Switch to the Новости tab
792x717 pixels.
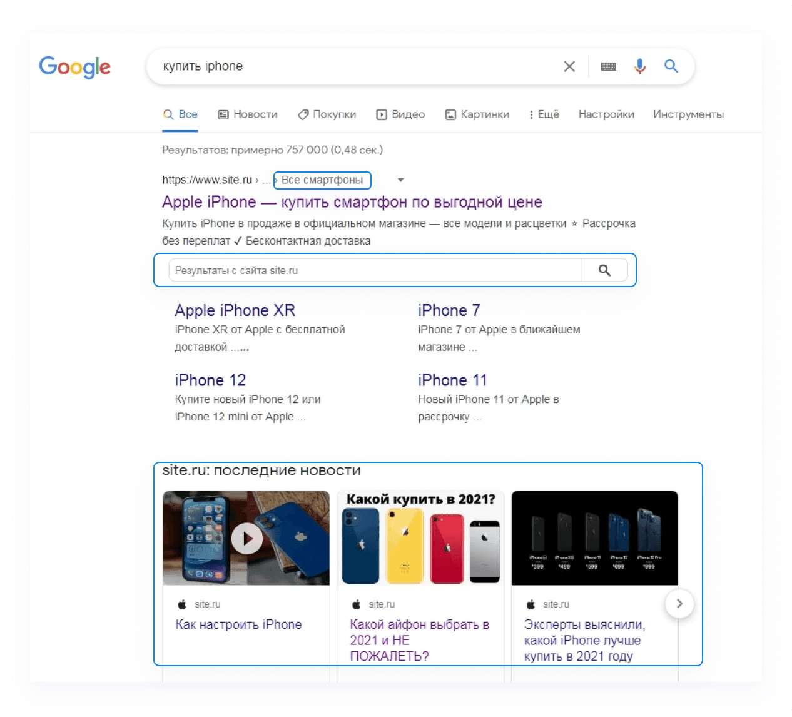[x=248, y=114]
